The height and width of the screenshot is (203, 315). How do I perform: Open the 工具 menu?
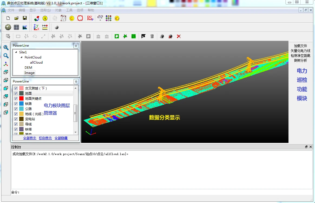(69, 10)
